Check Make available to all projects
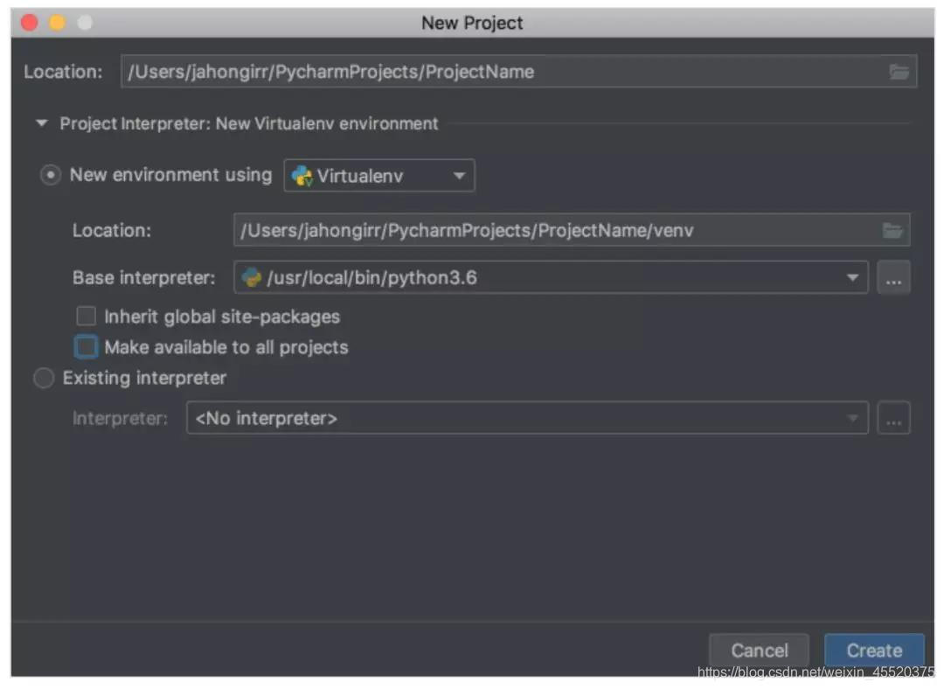Viewport: 944px width, 689px height. pyautogui.click(x=86, y=347)
